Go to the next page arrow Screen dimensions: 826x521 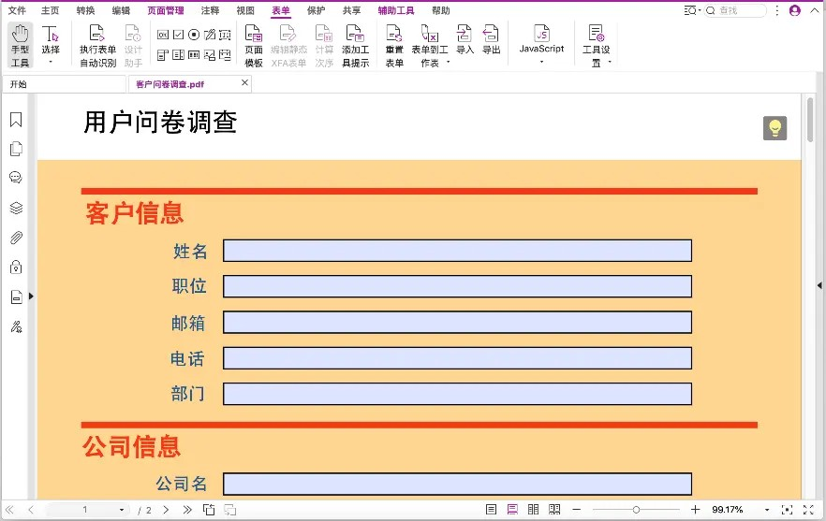[166, 510]
